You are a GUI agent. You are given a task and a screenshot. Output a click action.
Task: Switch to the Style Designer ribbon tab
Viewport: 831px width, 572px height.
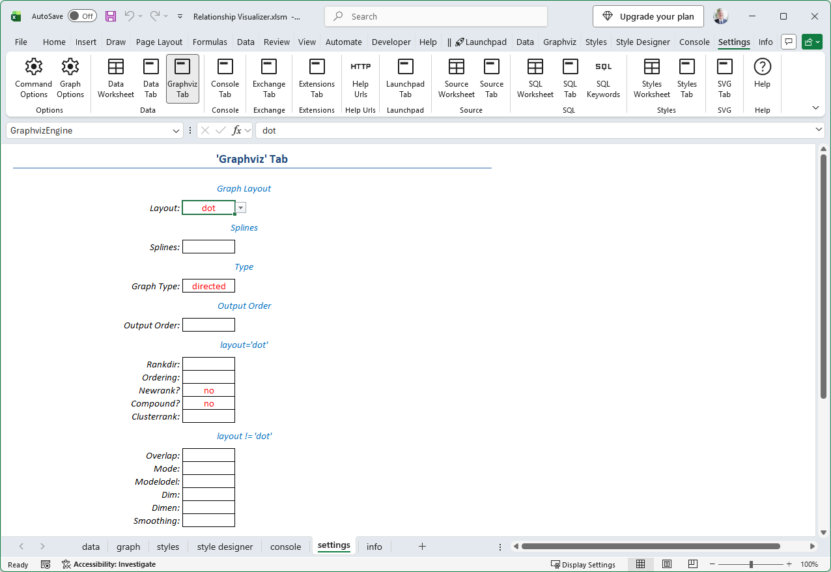643,42
